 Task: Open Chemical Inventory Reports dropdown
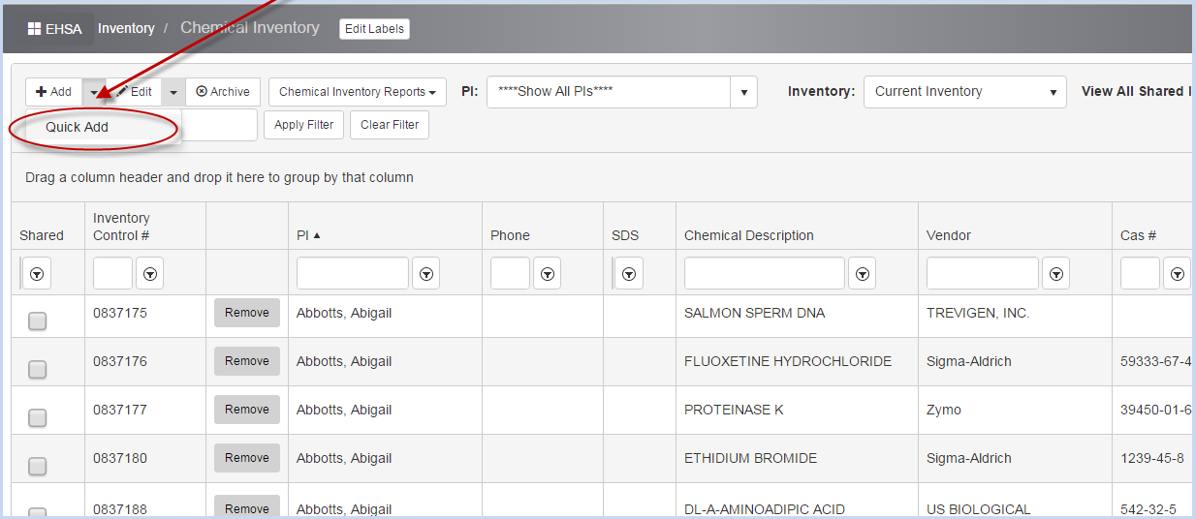[x=357, y=92]
